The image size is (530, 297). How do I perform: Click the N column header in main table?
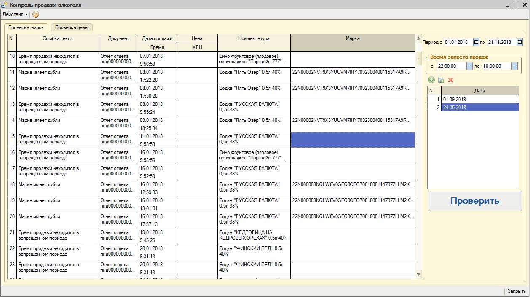pos(12,43)
